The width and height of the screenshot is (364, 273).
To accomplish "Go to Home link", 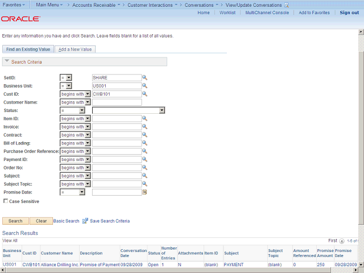I will tap(204, 13).
